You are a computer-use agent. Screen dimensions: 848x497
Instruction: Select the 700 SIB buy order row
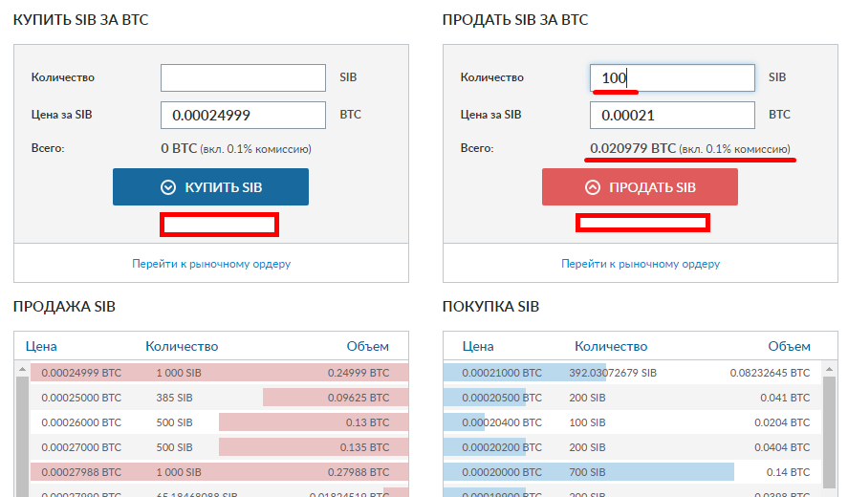pyautogui.click(x=631, y=471)
